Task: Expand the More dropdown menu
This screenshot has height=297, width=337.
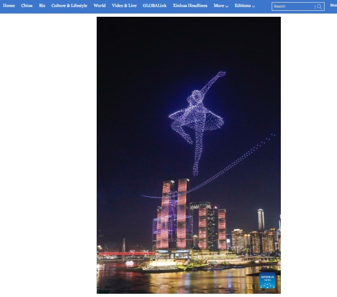Action: 220,6
